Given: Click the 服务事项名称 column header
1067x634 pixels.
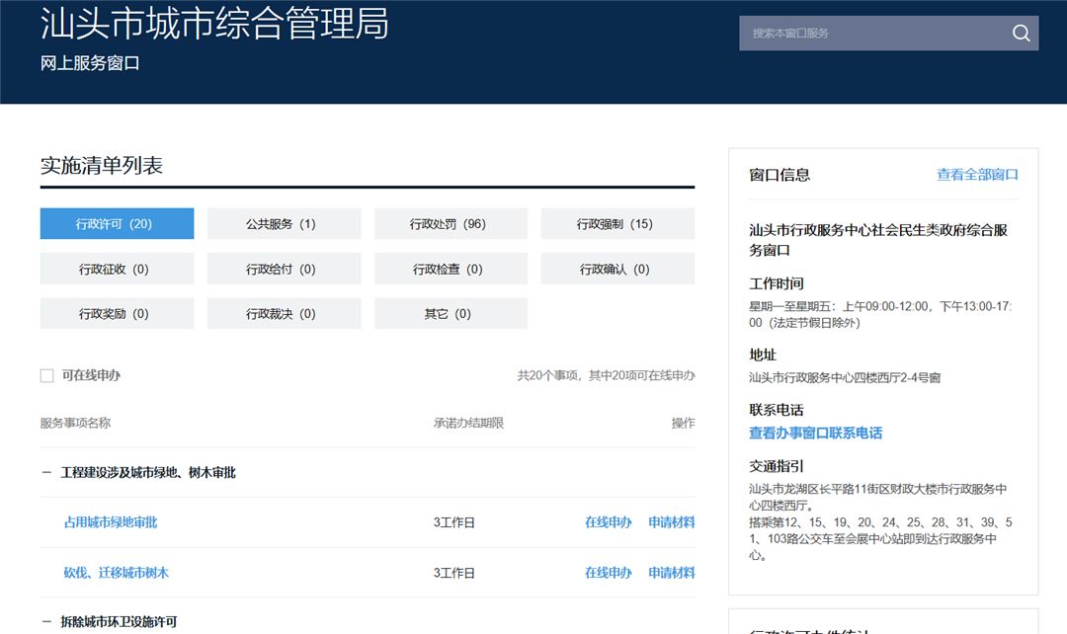Looking at the screenshot, I should 75,423.
